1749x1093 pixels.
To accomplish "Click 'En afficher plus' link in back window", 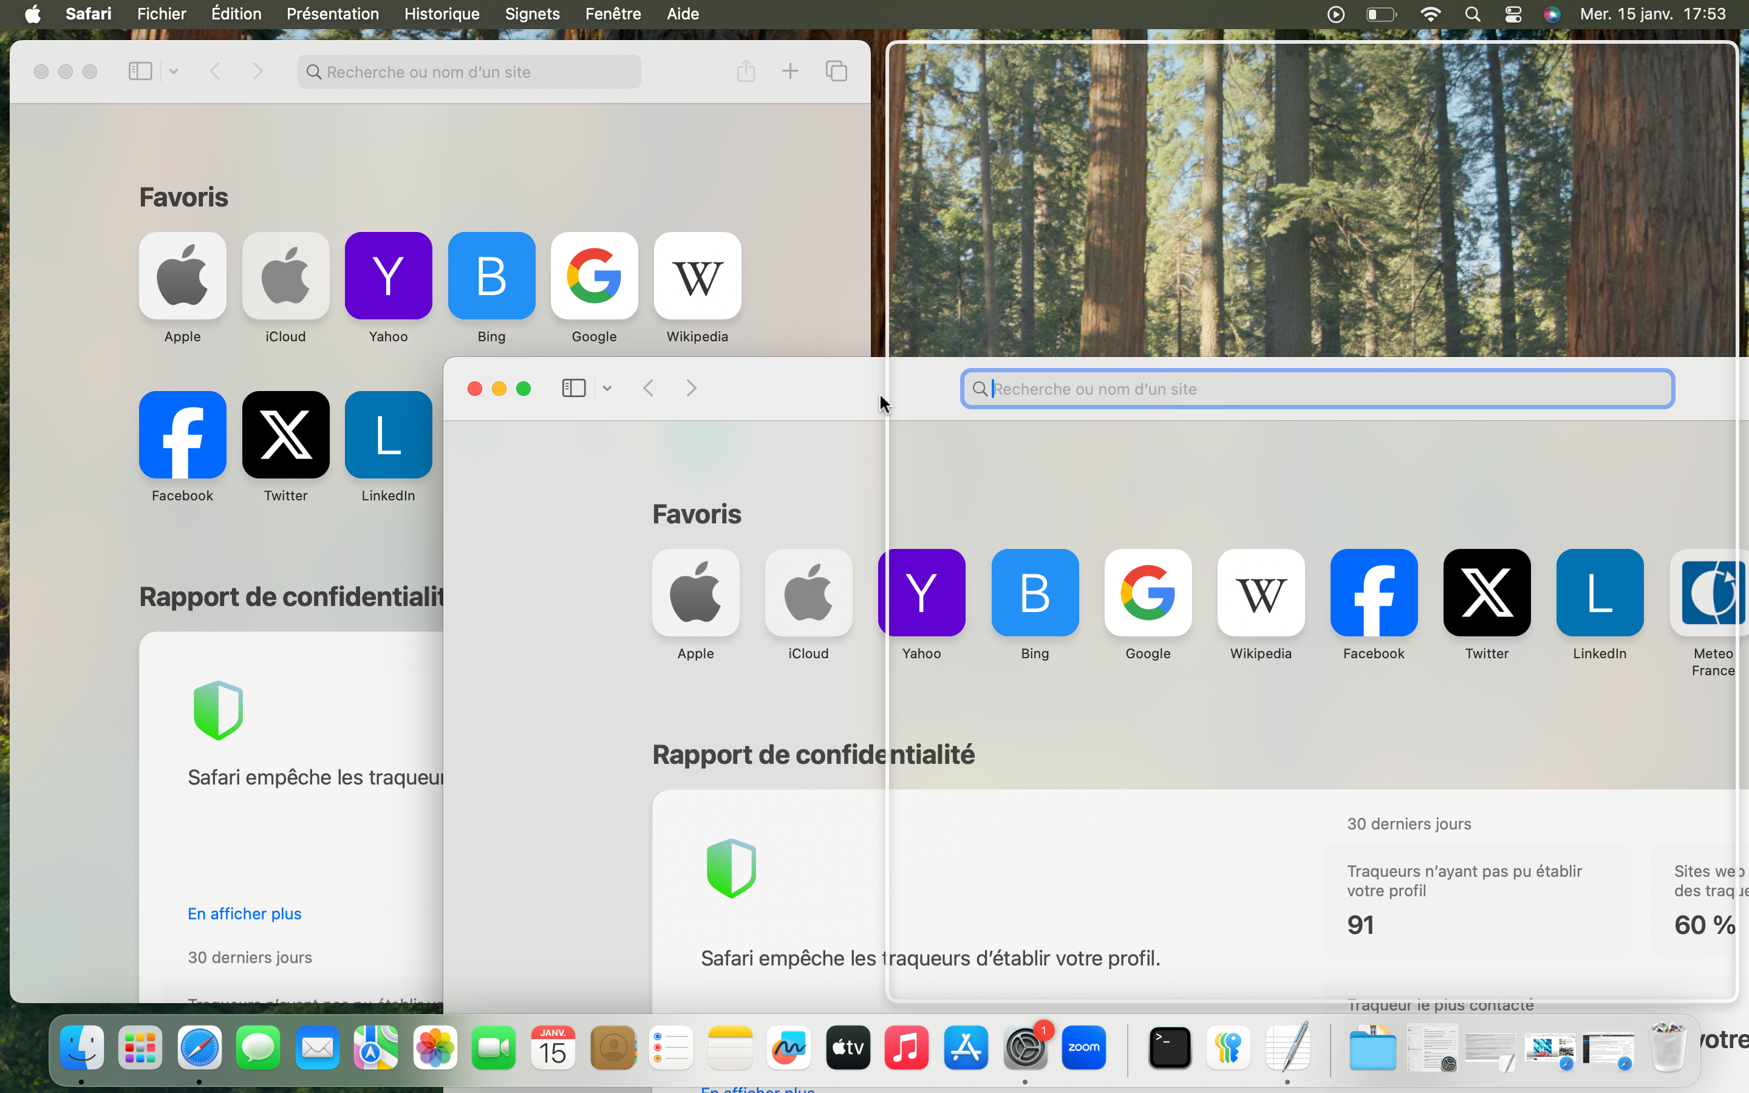I will pyautogui.click(x=244, y=914).
